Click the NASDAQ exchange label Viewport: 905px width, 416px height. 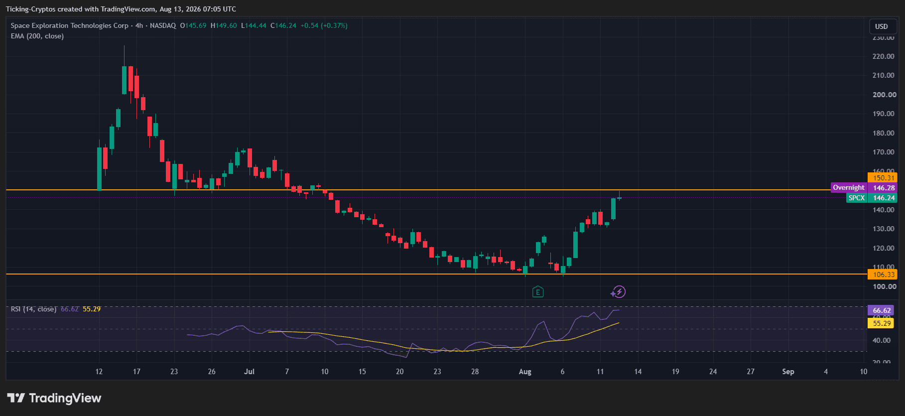[x=163, y=25]
